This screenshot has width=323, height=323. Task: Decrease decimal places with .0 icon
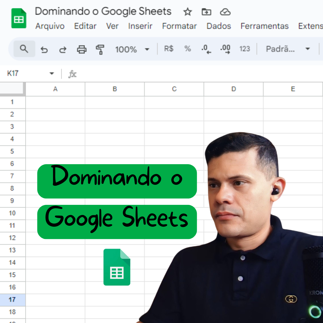[206, 49]
